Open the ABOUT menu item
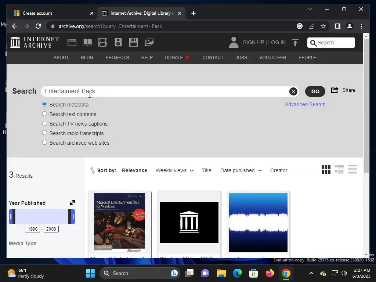Screen dimensions: 376x282 pyautogui.click(x=61, y=58)
